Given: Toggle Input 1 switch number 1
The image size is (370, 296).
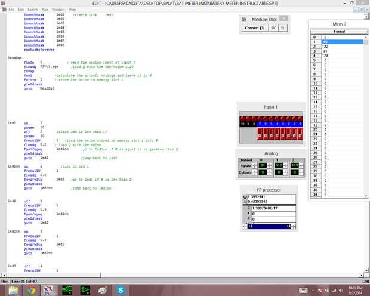Looking at the screenshot, I should pyautogui.click(x=294, y=134).
